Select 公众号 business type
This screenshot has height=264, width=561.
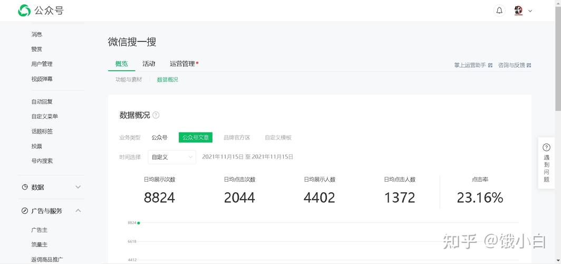pyautogui.click(x=159, y=138)
